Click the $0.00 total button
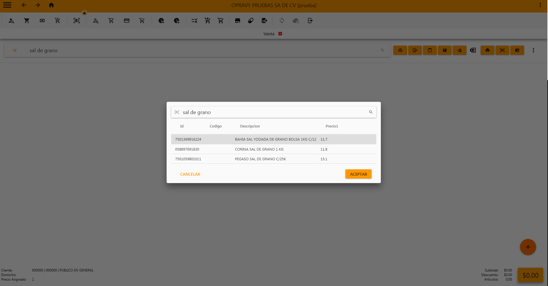The width and height of the screenshot is (548, 286). pyautogui.click(x=530, y=275)
